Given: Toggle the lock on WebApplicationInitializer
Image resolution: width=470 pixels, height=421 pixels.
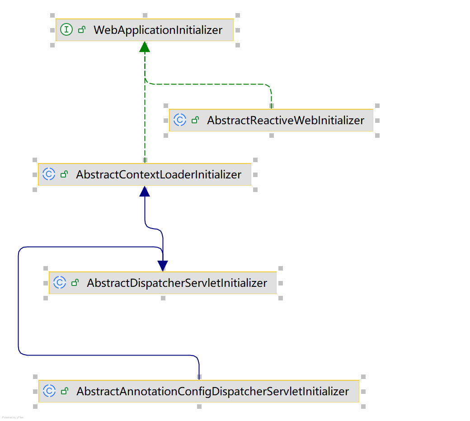Looking at the screenshot, I should pyautogui.click(x=81, y=29).
